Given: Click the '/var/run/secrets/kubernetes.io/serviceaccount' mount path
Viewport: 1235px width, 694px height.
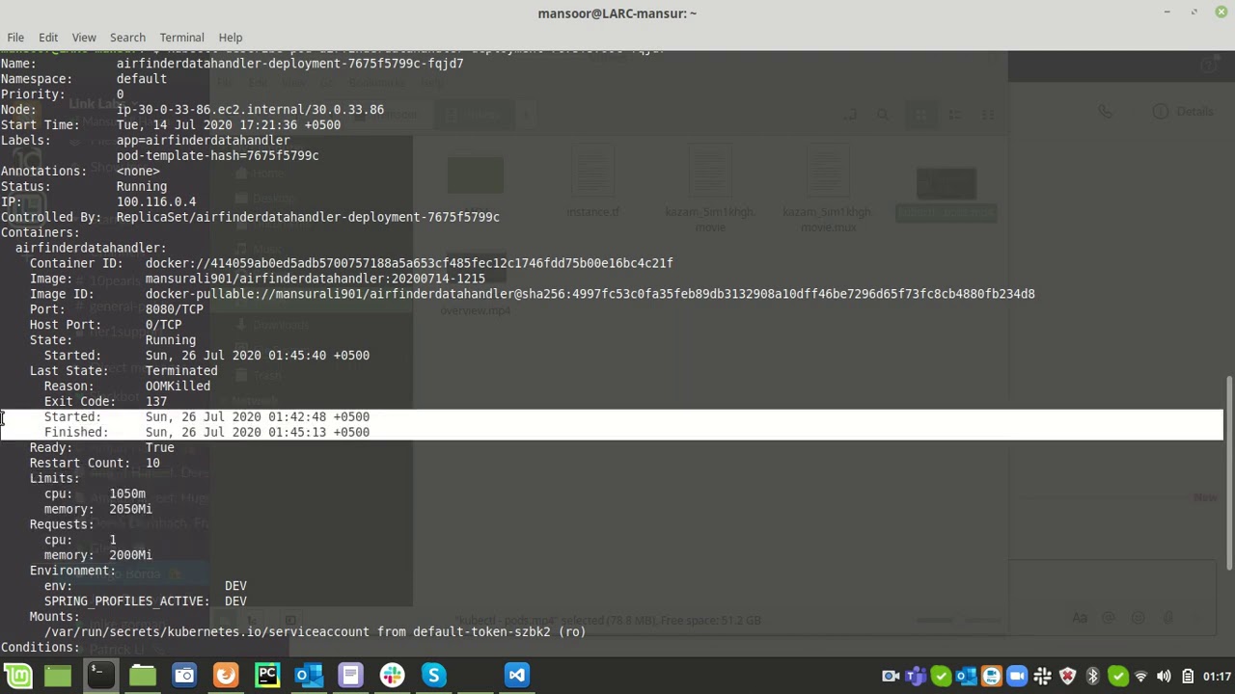Looking at the screenshot, I should click(206, 632).
